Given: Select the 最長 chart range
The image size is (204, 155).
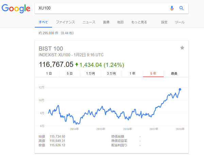Looking at the screenshot, I should point(174,74).
